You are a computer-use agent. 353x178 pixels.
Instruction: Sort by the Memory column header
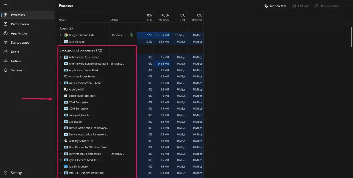pos(162,17)
